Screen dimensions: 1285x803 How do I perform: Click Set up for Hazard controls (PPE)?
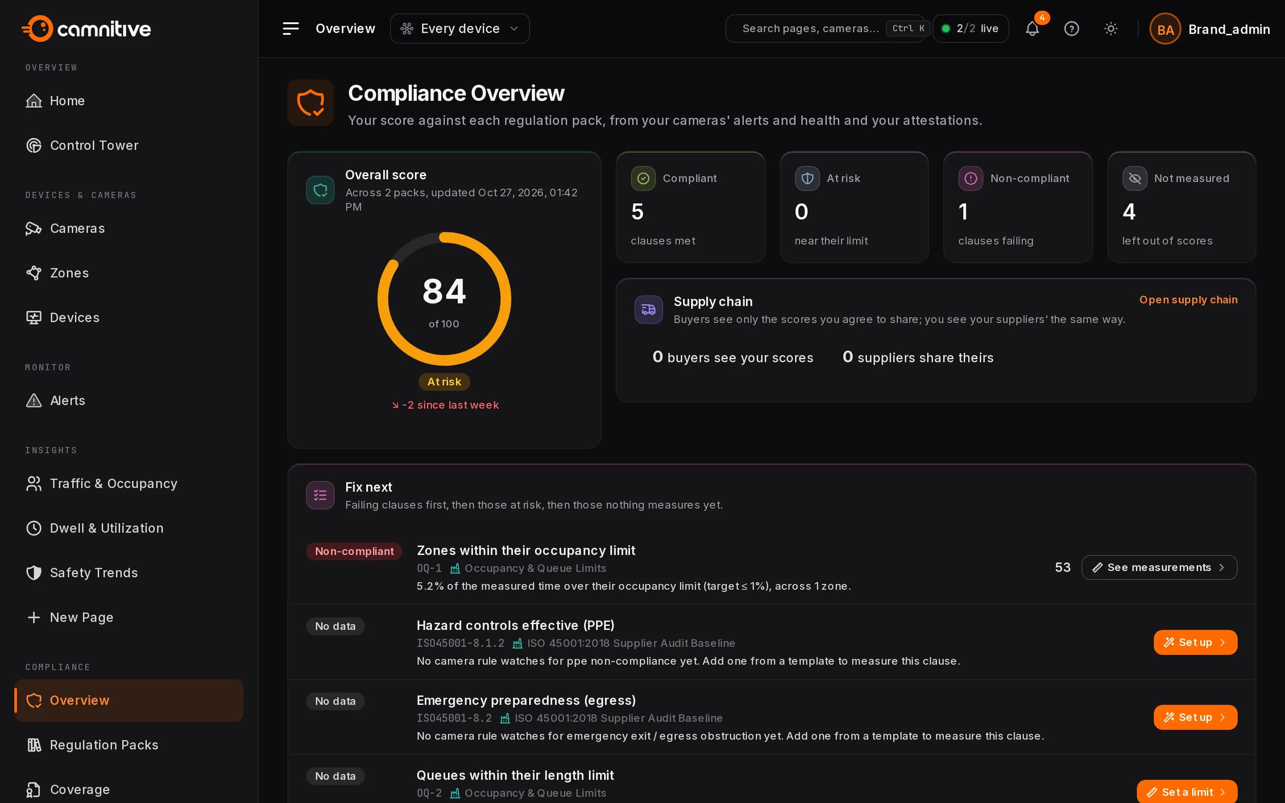tap(1195, 642)
